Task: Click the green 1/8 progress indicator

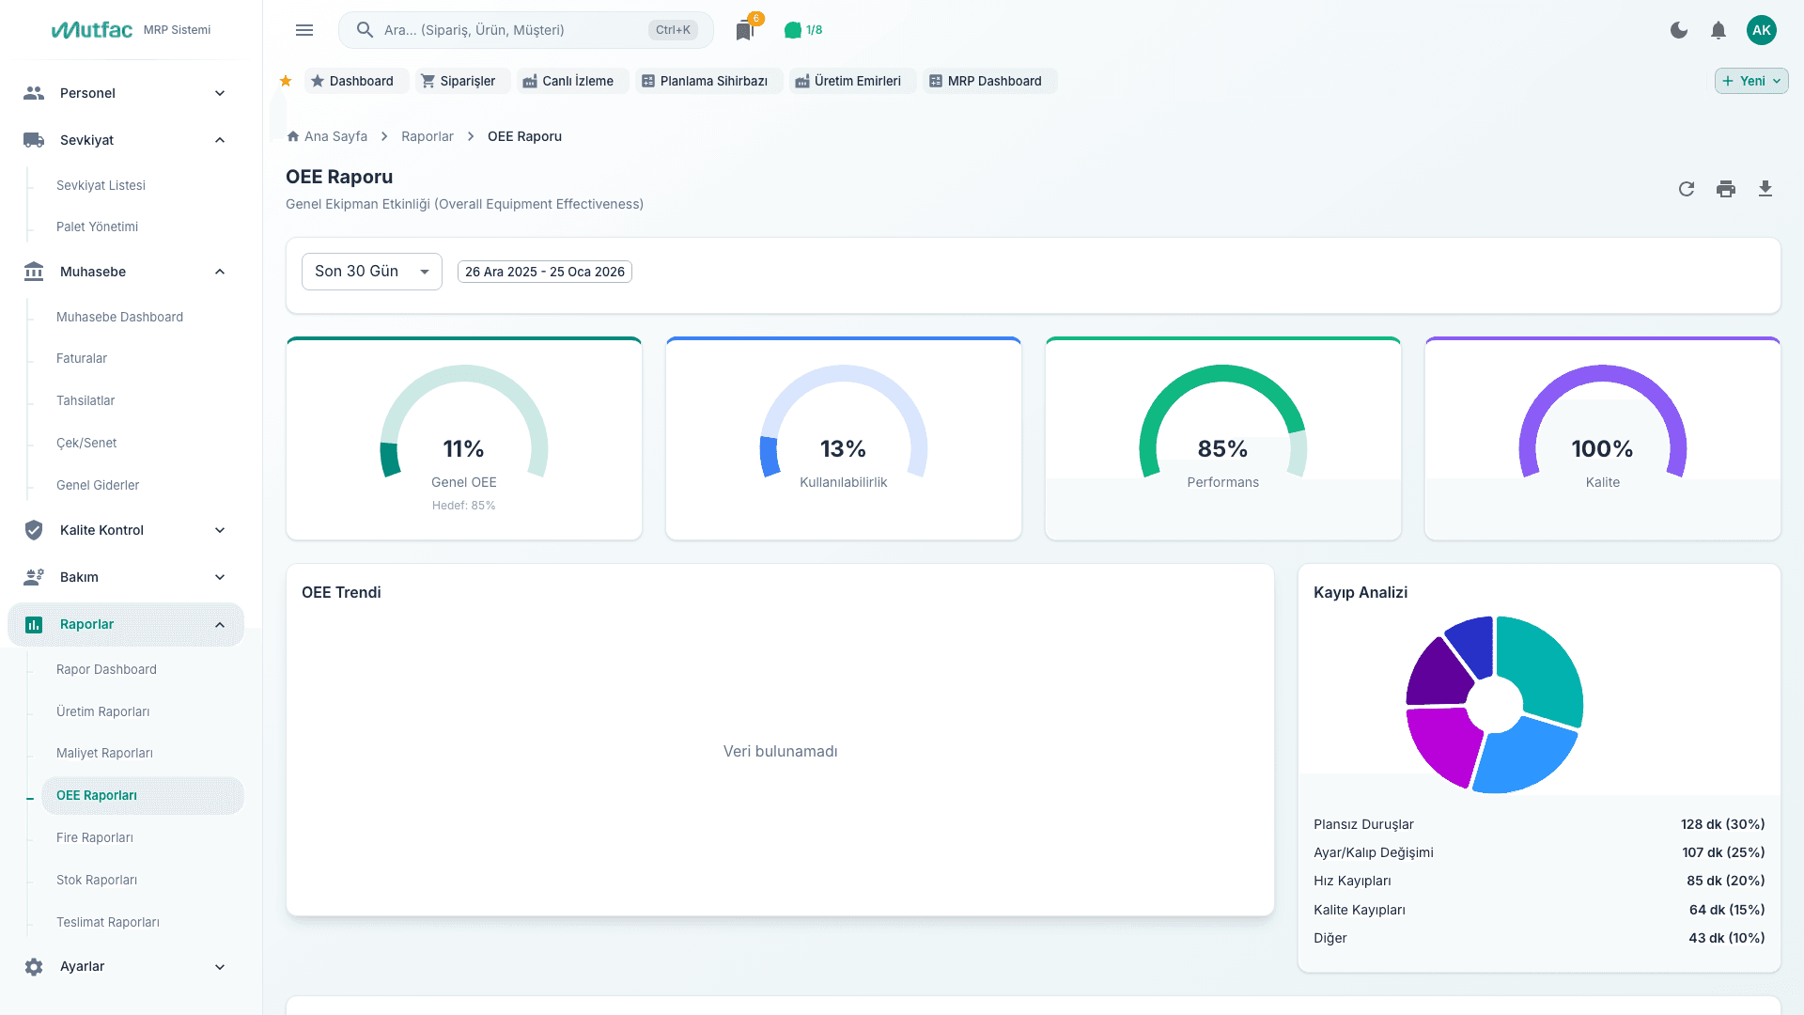Action: click(803, 30)
